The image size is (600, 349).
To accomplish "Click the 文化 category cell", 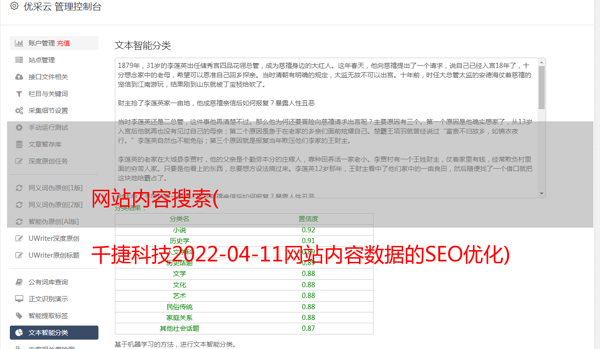I will pos(180,285).
